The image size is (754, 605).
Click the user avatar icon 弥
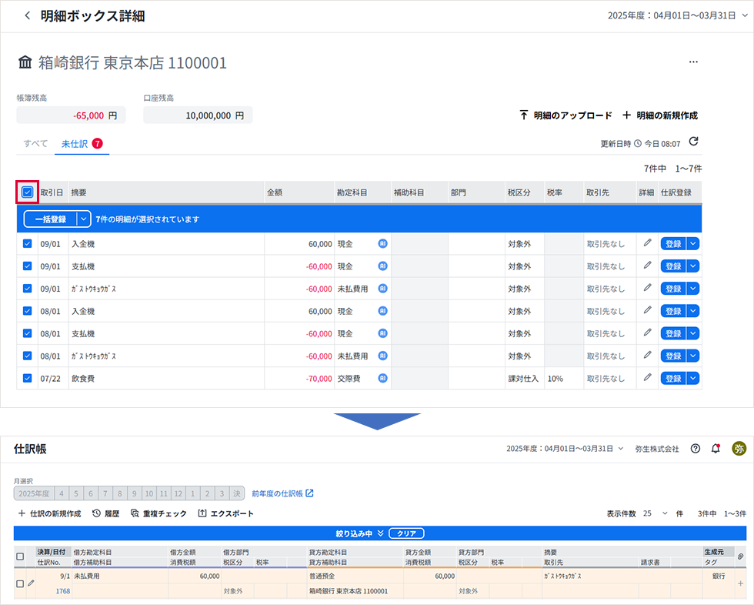(x=738, y=449)
